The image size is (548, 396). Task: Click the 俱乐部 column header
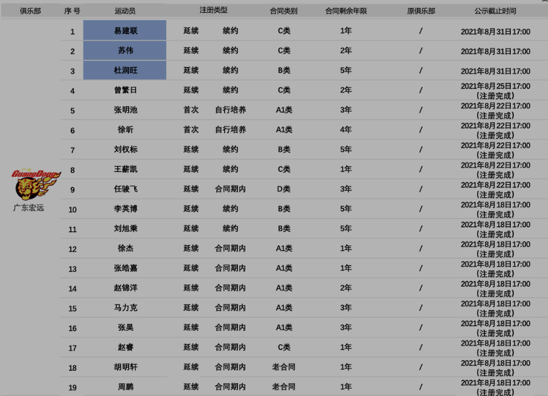31,11
